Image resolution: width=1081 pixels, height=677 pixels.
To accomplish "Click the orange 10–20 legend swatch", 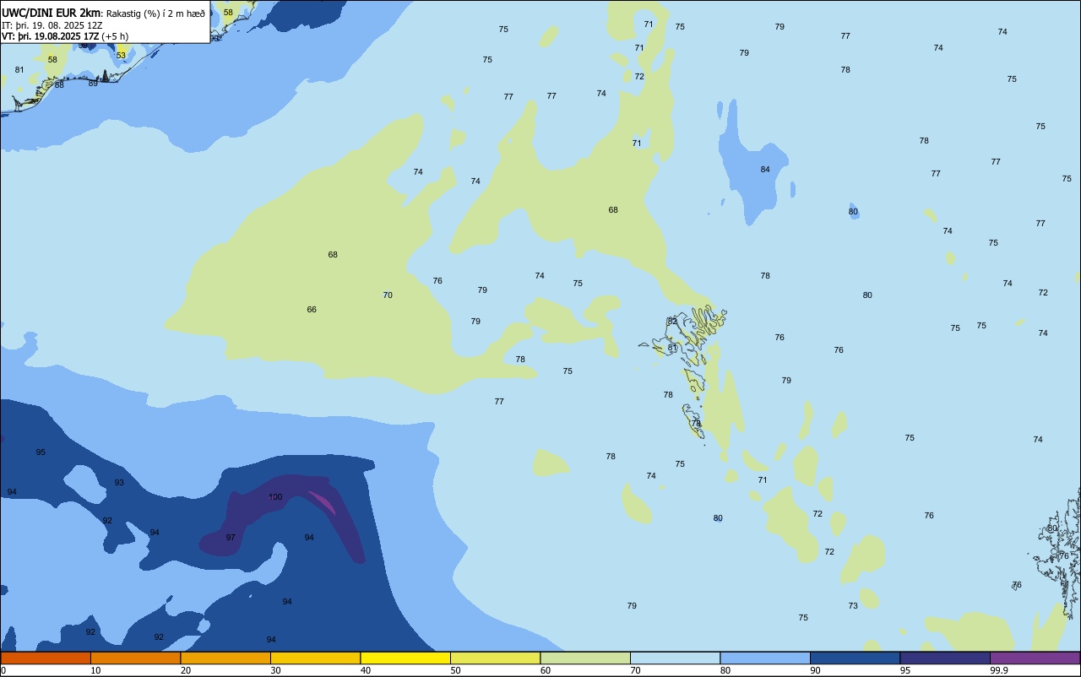I will pyautogui.click(x=135, y=658).
